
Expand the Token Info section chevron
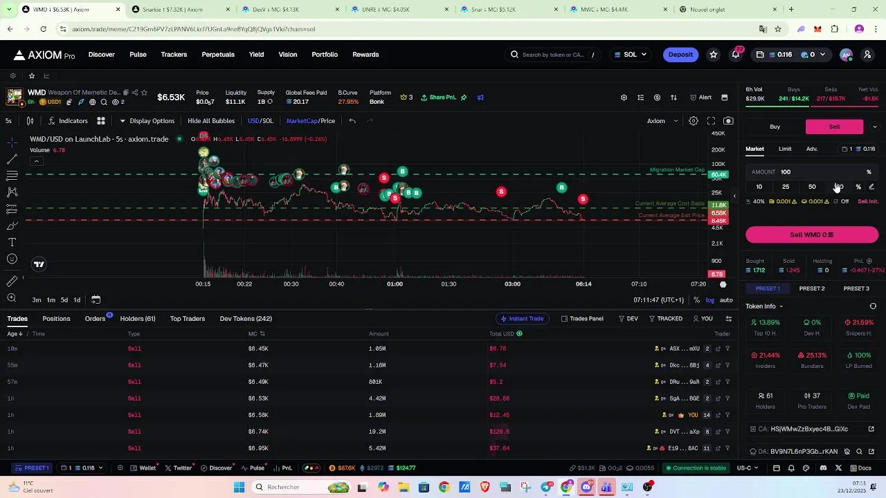coord(781,306)
